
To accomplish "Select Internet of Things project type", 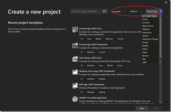I will pyautogui.click(x=150, y=39).
